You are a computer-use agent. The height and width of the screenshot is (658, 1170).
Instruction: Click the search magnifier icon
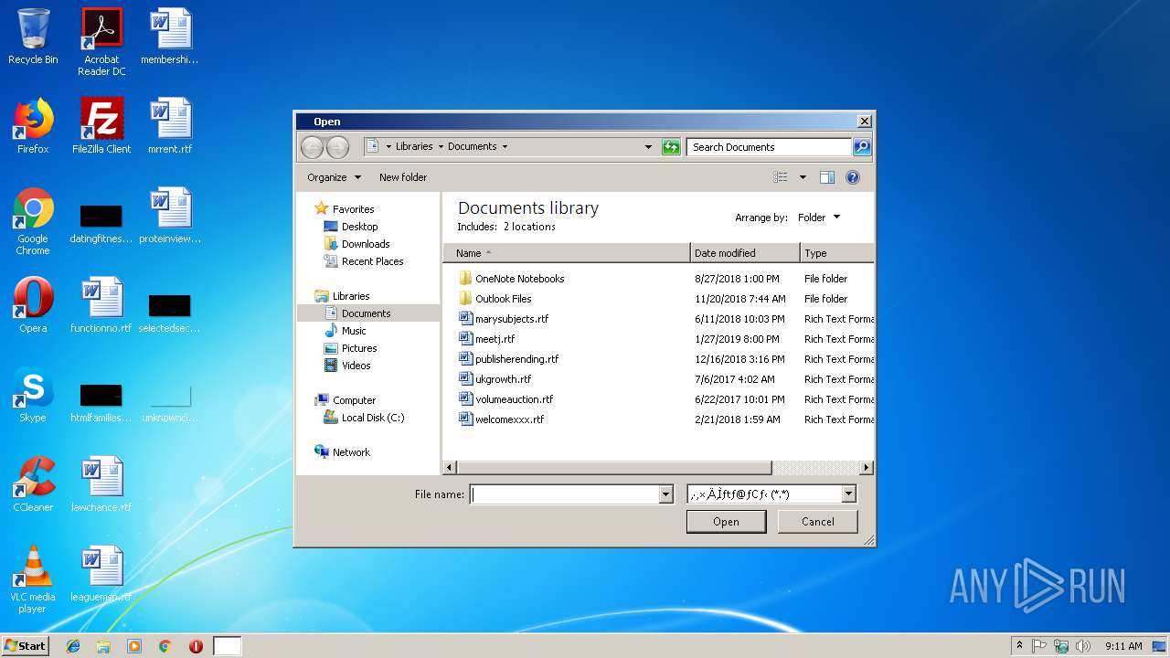coord(861,146)
